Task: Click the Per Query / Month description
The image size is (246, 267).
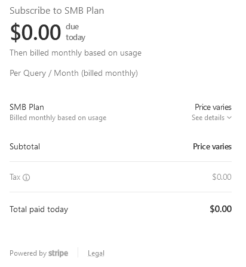Action: point(74,73)
